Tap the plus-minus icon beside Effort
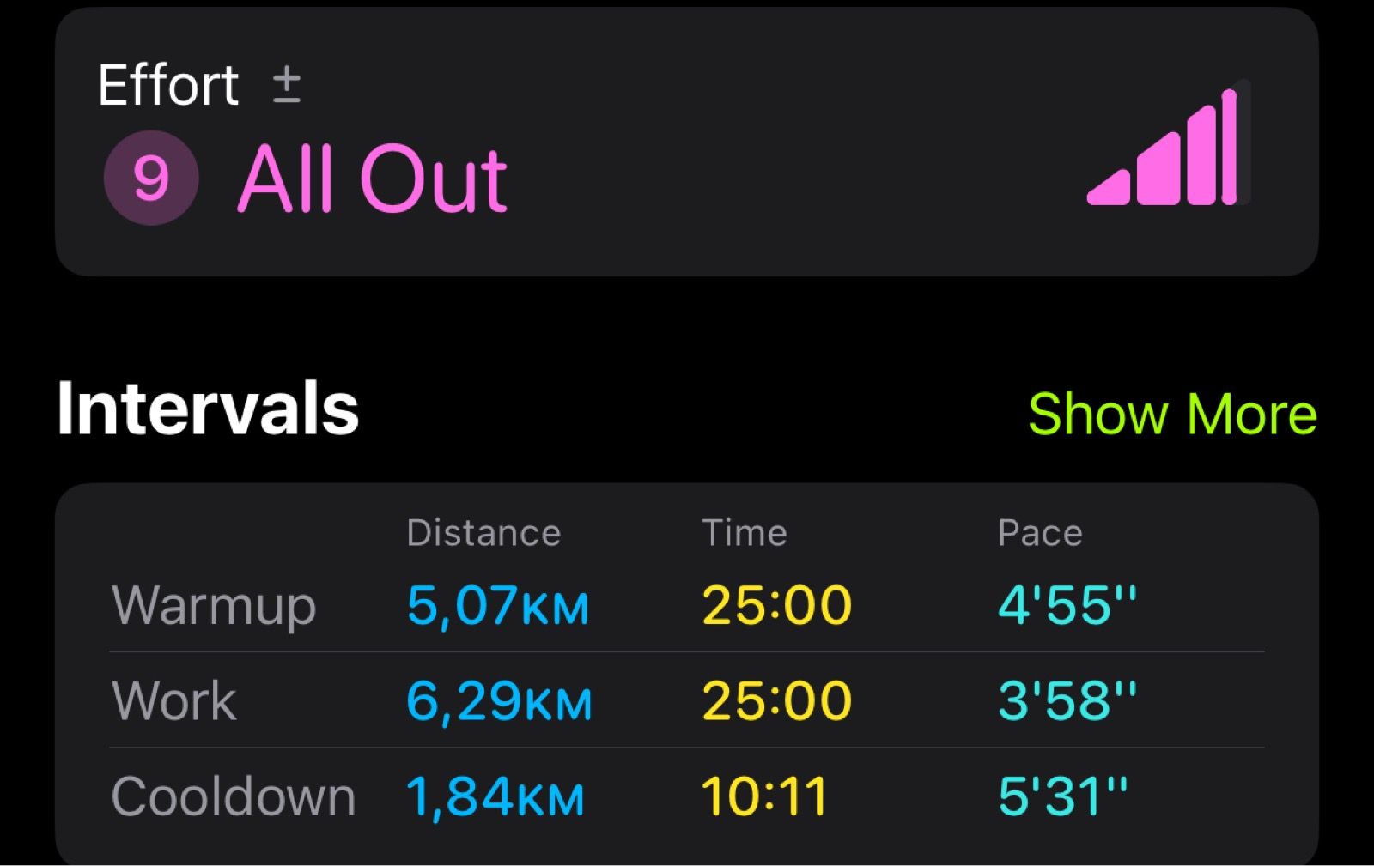1374x866 pixels. pyautogui.click(x=286, y=86)
